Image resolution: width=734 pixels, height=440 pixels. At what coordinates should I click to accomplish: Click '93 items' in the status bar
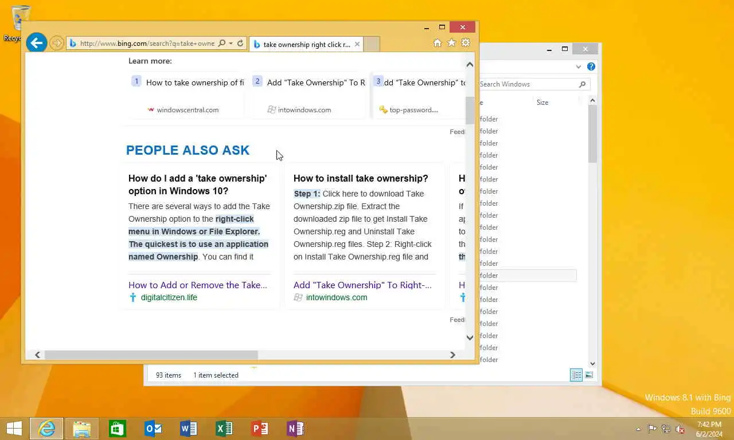tap(169, 375)
